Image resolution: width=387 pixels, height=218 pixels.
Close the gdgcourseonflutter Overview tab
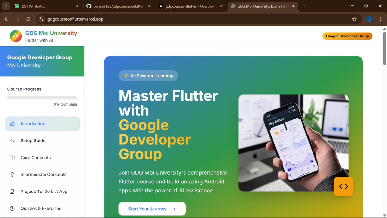(221, 6)
